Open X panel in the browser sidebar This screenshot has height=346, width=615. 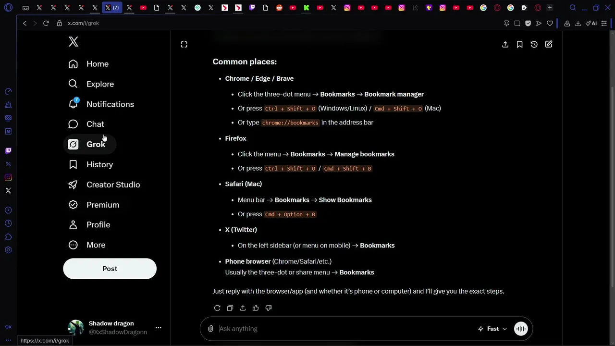click(x=8, y=191)
